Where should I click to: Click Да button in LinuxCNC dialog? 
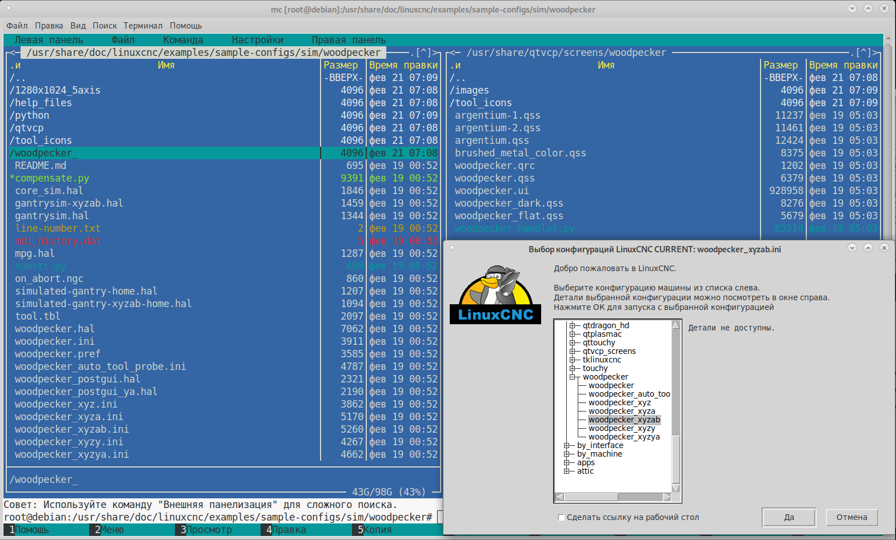(789, 517)
